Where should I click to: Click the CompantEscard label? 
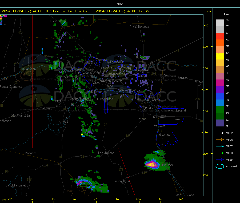click(x=175, y=110)
